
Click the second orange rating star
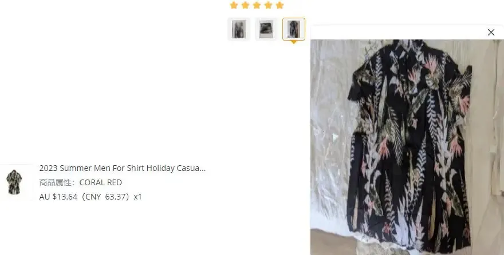tap(245, 5)
